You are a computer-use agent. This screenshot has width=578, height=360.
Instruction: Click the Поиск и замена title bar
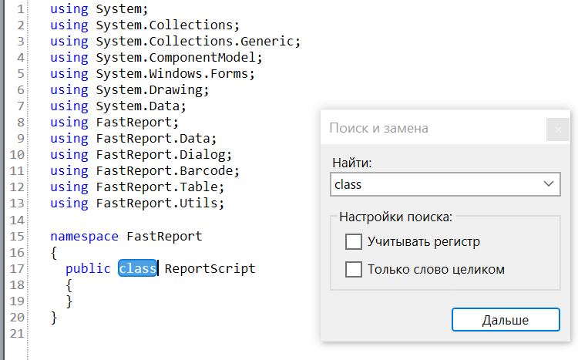click(433, 128)
